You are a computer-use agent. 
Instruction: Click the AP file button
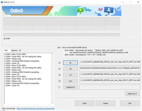click(x=70, y=69)
